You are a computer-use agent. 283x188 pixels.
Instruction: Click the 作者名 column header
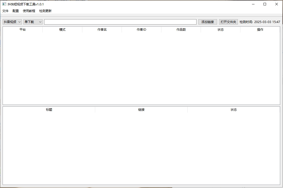coord(102,29)
